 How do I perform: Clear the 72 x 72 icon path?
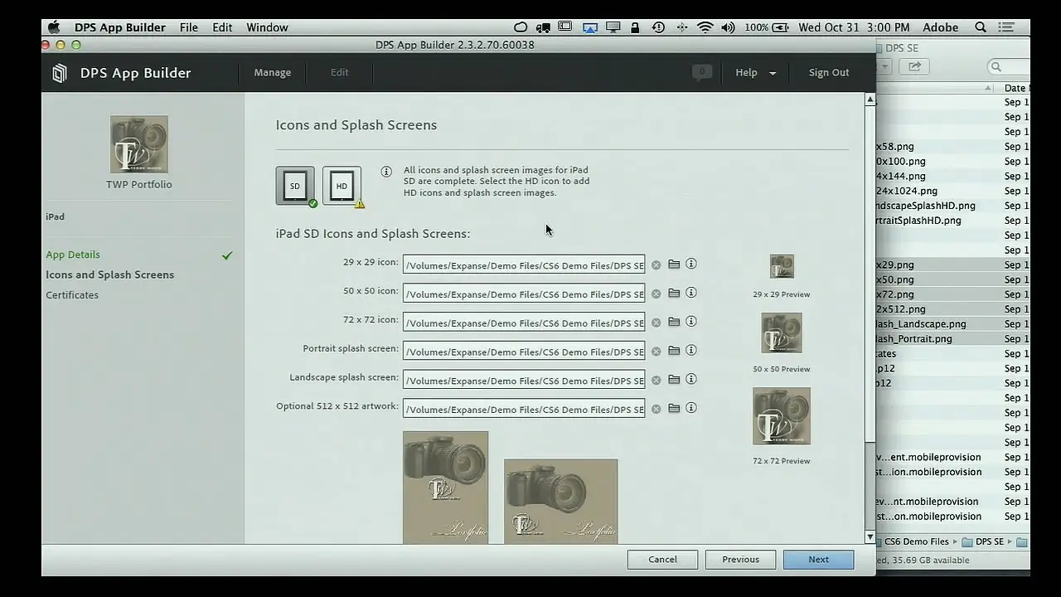pyautogui.click(x=656, y=323)
